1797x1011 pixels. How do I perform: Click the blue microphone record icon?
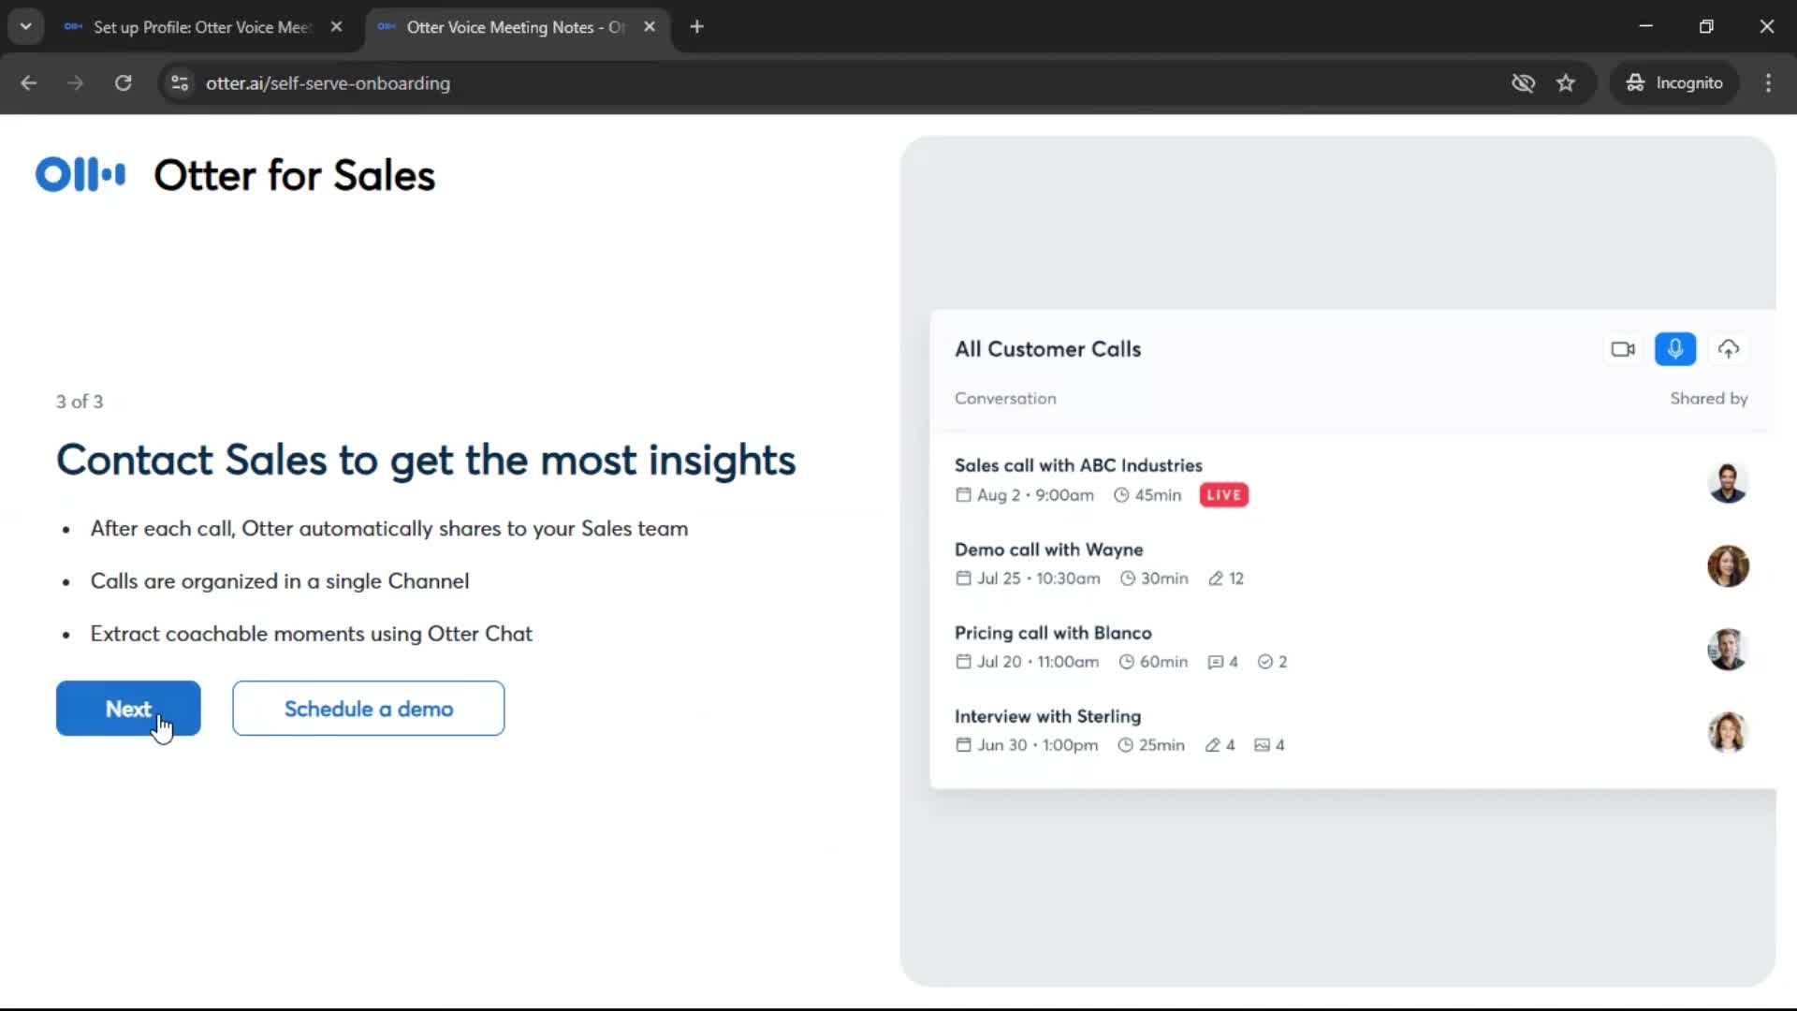(1675, 349)
